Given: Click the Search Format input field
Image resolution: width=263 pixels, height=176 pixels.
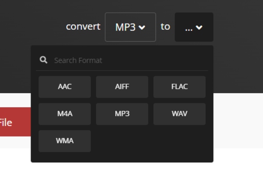Looking at the screenshot, I should tap(127, 60).
